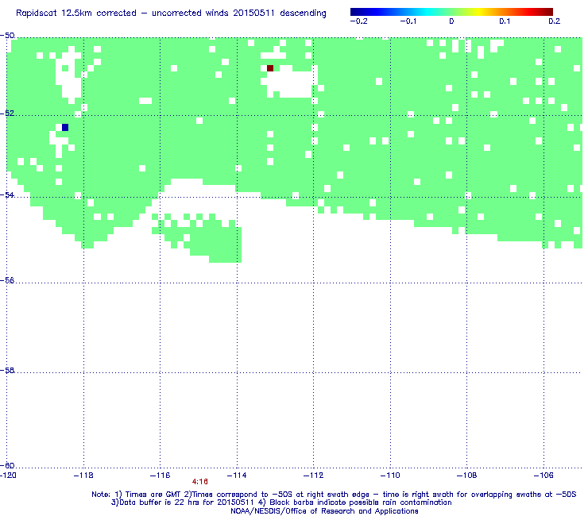Image resolution: width=588 pixels, height=516 pixels.
Task: Click the '-108' longitude label
Action: click(x=467, y=476)
